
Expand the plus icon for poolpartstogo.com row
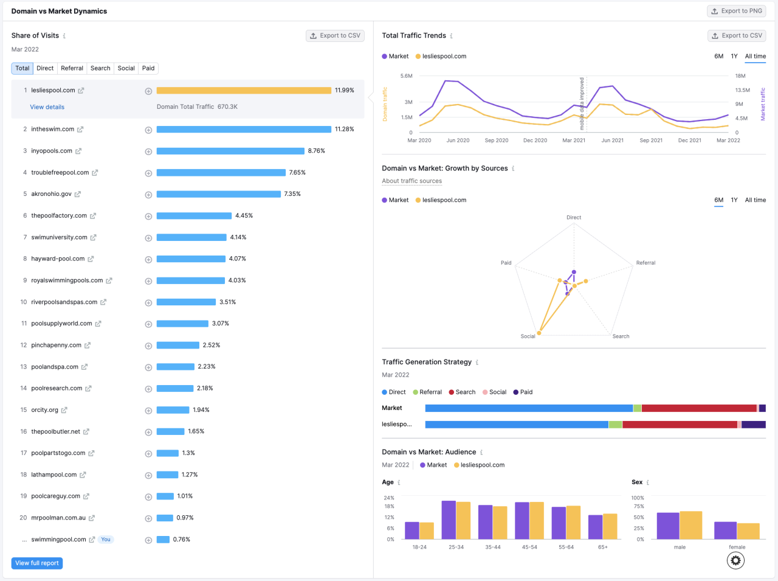pos(148,454)
